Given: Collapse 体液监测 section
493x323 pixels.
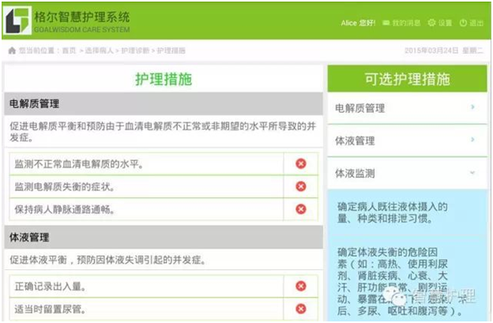Looking at the screenshot, I should point(472,172).
